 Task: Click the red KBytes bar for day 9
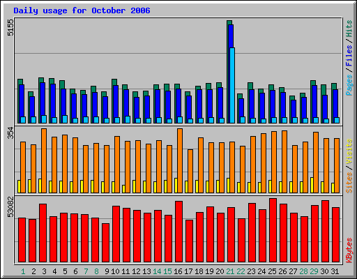(105, 243)
